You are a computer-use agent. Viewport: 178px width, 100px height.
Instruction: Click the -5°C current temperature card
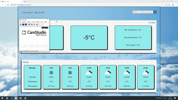(89, 38)
